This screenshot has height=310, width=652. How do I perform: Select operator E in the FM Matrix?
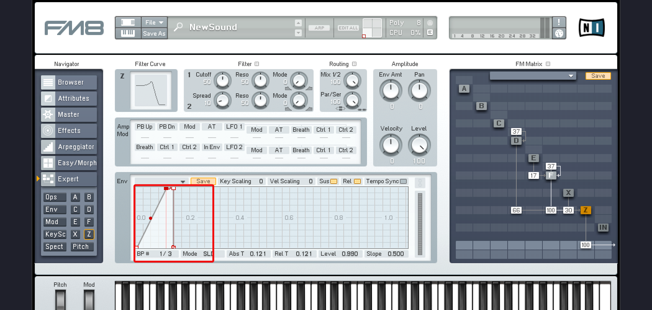click(x=534, y=158)
